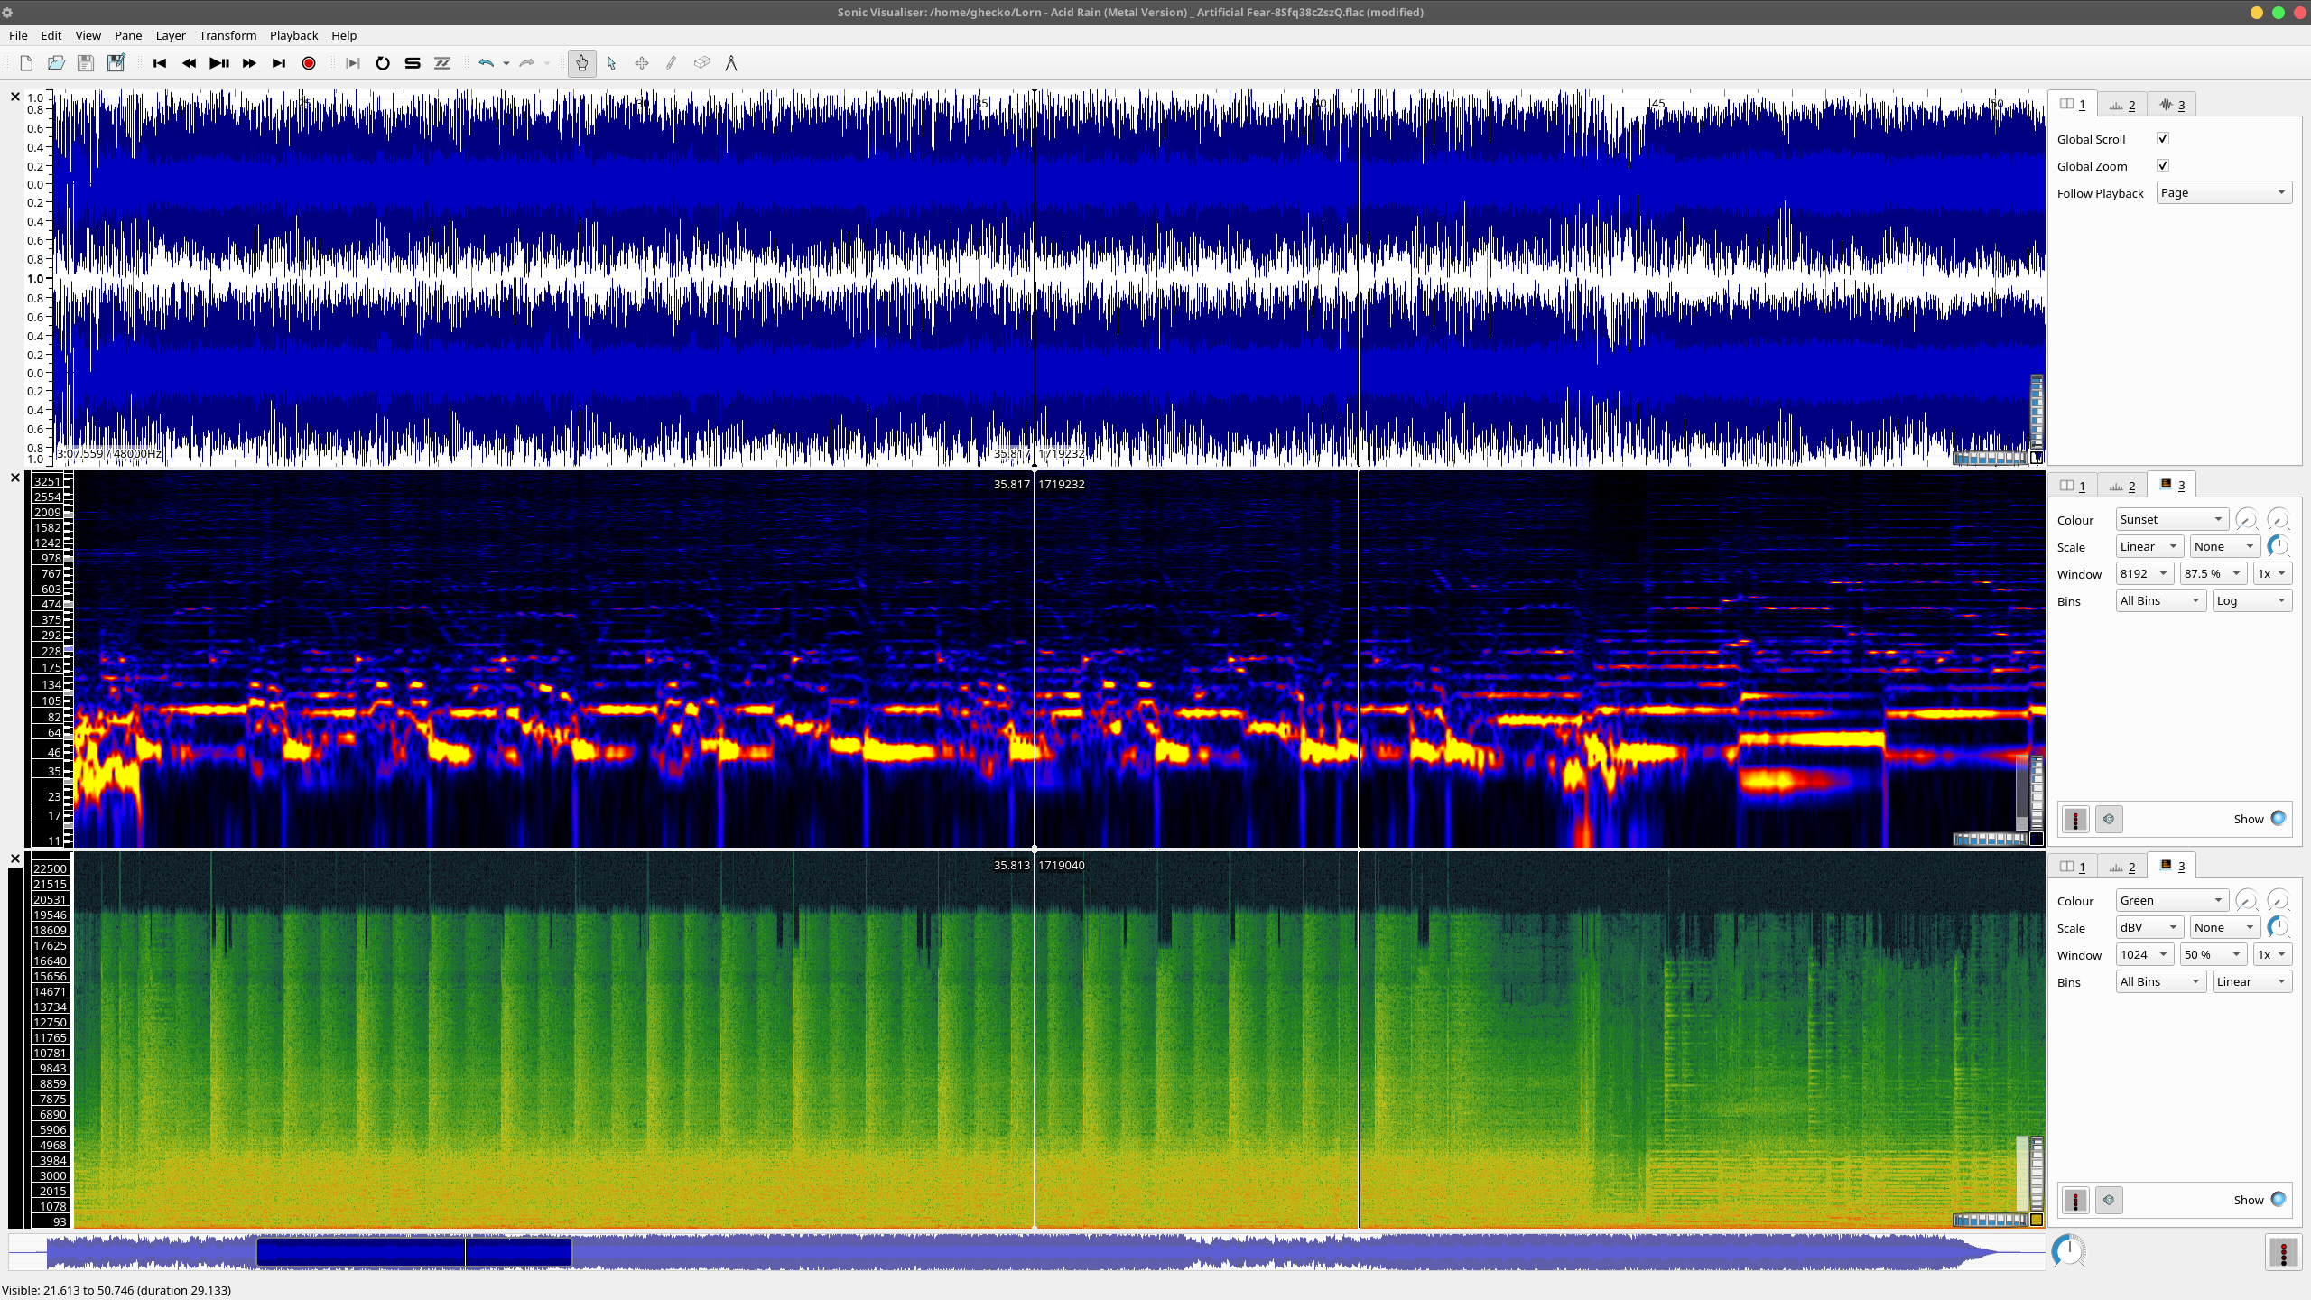This screenshot has width=2311, height=1300.
Task: Uncheck the Global Scroll checkbox
Action: coord(2163,138)
